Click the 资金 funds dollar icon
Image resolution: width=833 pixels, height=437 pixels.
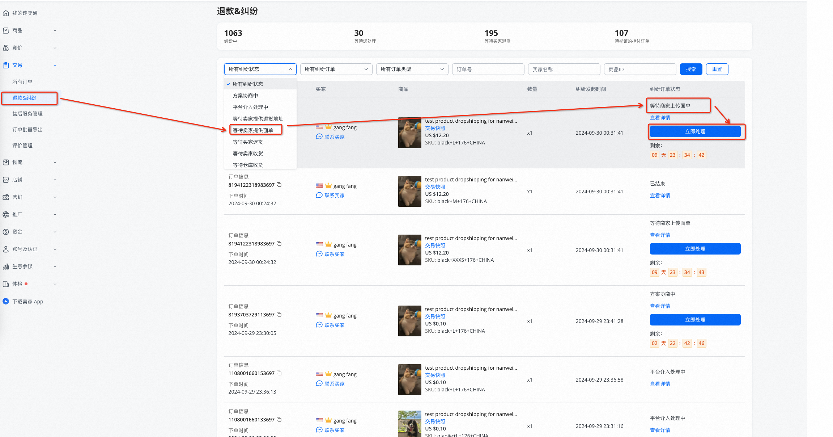pos(6,232)
